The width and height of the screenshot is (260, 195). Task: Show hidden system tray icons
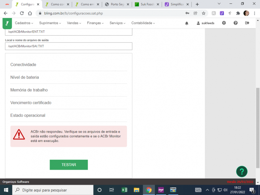(x=207, y=190)
